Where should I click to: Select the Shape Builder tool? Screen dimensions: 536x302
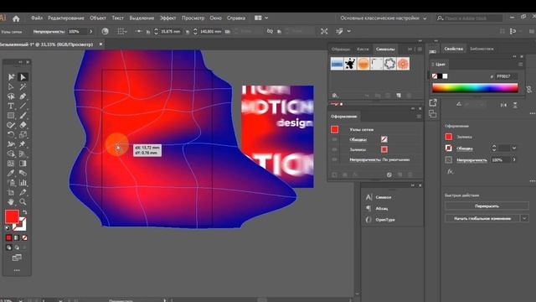tap(11, 154)
